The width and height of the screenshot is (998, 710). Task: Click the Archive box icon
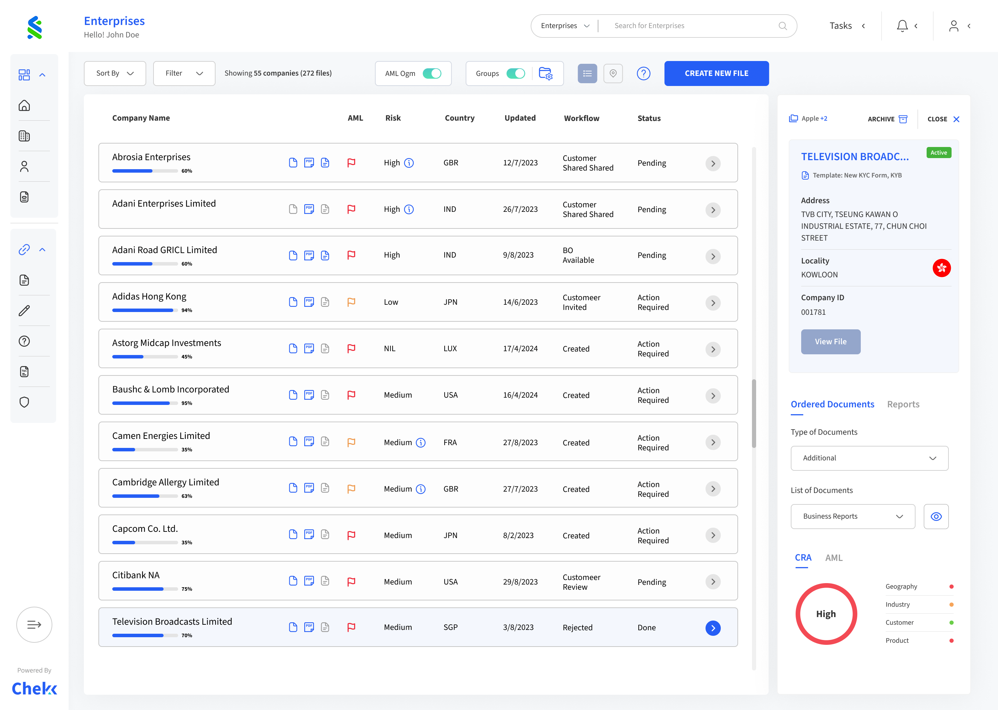903,119
